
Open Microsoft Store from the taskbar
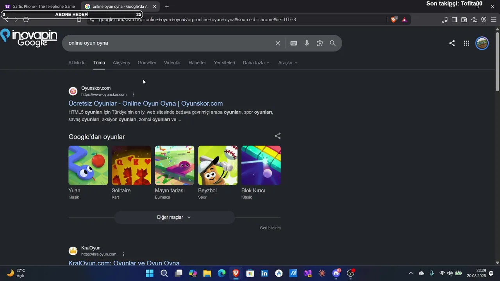[250, 273]
